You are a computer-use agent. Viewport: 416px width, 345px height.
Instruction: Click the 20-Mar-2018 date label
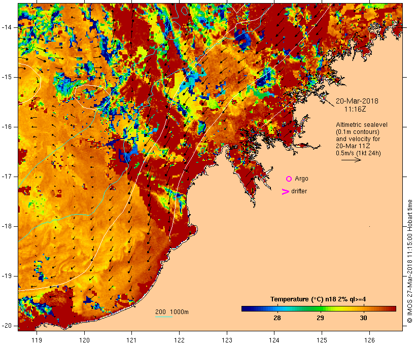(357, 101)
